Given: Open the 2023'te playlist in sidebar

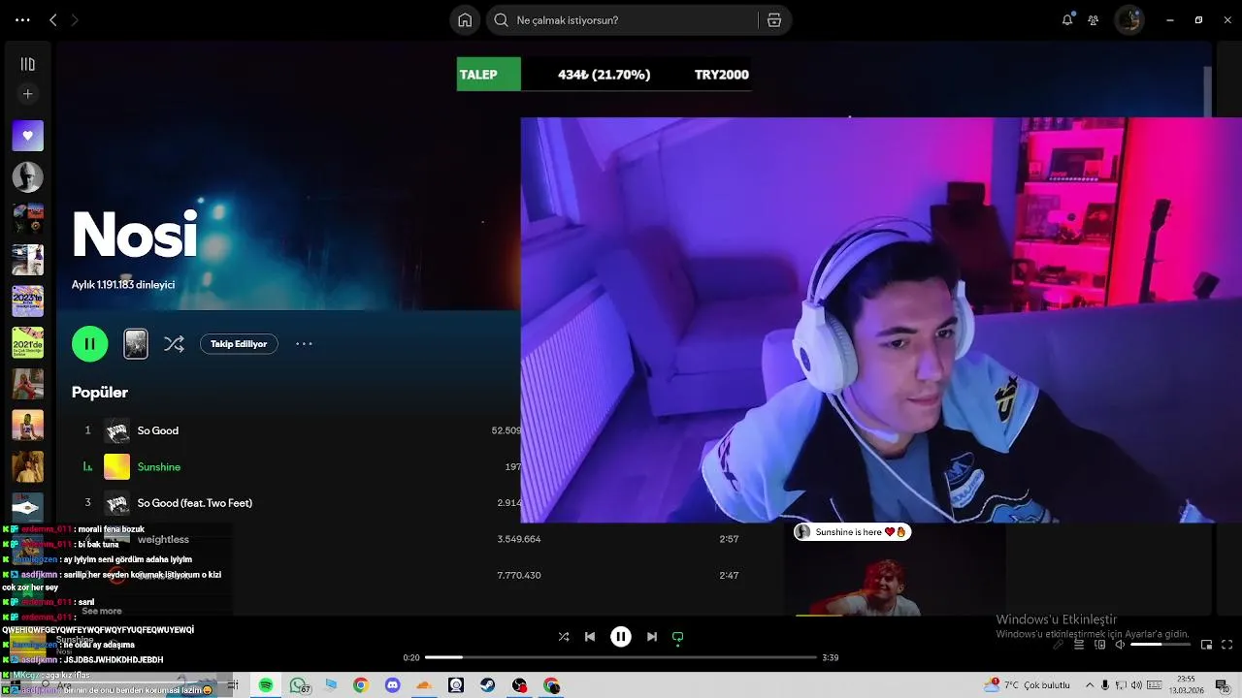Looking at the screenshot, I should click(27, 301).
